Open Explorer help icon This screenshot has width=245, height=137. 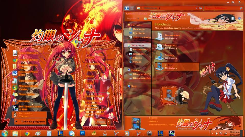tap(239, 18)
